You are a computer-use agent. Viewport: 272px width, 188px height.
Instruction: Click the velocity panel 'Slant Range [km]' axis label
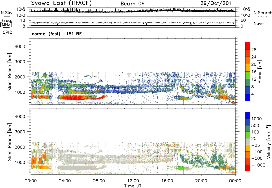coord(10,142)
